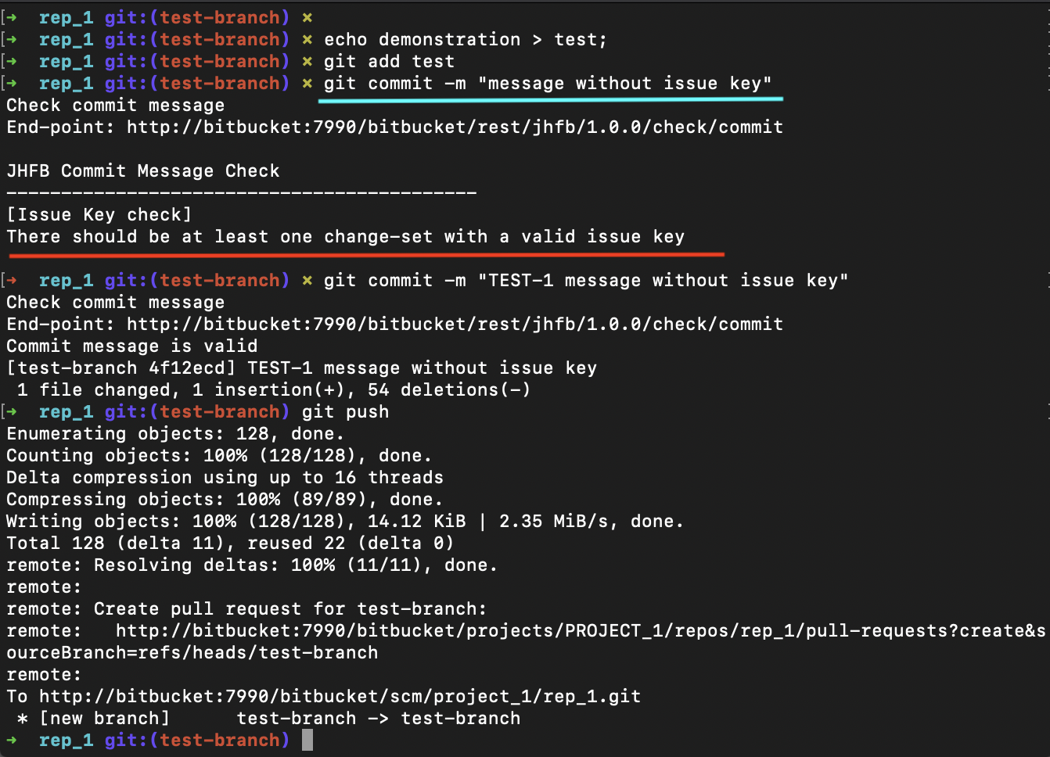Click the JHFB Commit Message Check heading

coord(143,170)
